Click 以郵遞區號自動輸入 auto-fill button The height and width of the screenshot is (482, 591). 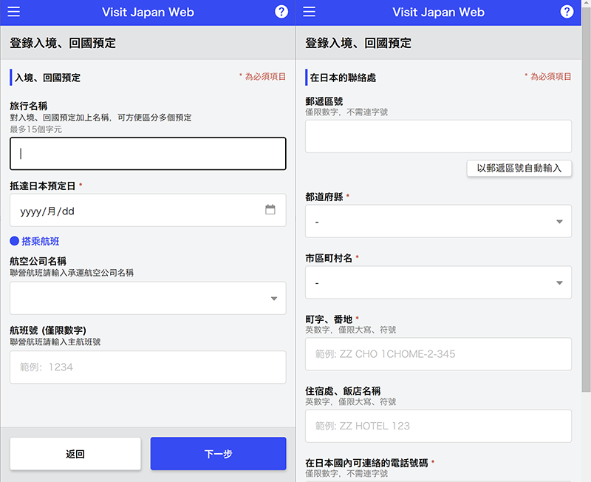point(519,169)
